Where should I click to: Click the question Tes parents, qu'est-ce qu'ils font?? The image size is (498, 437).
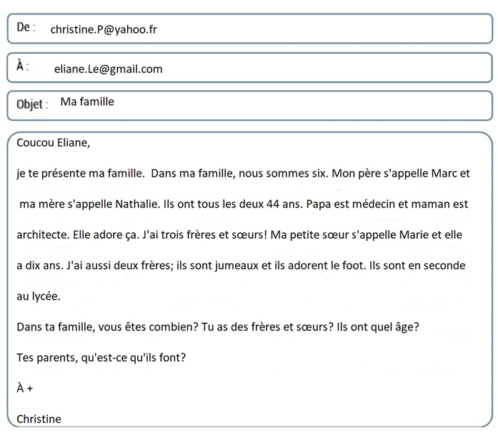click(x=101, y=358)
